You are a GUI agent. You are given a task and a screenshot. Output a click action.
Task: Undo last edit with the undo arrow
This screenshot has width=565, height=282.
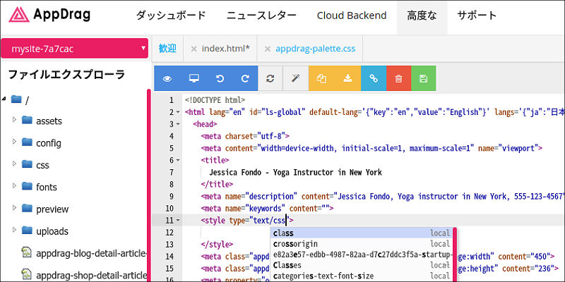click(220, 78)
